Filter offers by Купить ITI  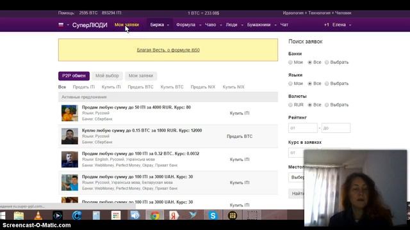(x=111, y=87)
